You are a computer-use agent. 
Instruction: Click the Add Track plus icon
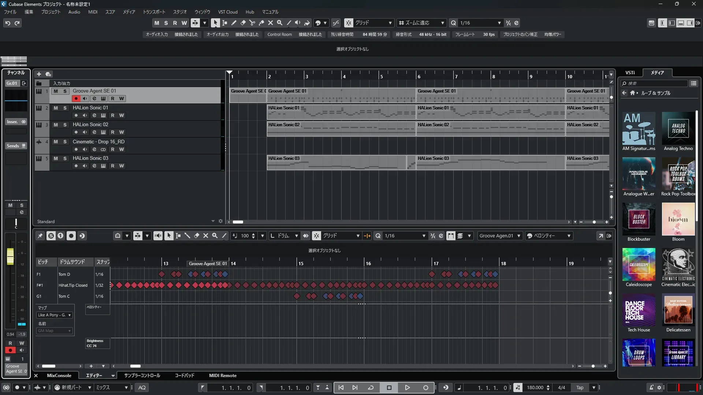(x=39, y=74)
